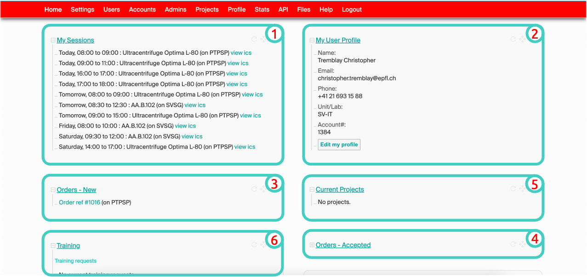The image size is (587, 277).
Task: Collapse the My User Profile section
Action: pyautogui.click(x=312, y=40)
